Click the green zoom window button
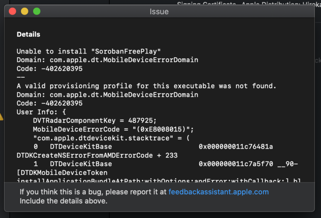Image resolution: width=321 pixels, height=218 pixels. pos(37,11)
